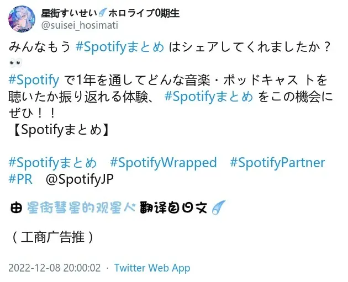The image size is (348, 282).
Task: Open the #SpotifyWrapped hashtag
Action: coord(164,163)
